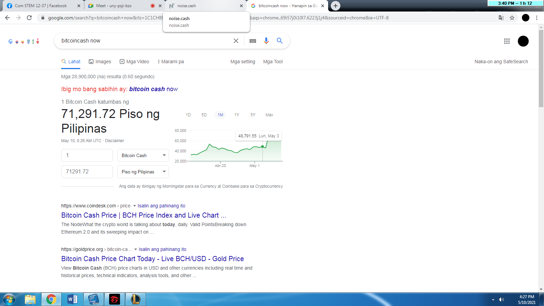Close the Com STEM 12-37 Facebook tab
Screen dimensions: 544x306
[79, 6]
